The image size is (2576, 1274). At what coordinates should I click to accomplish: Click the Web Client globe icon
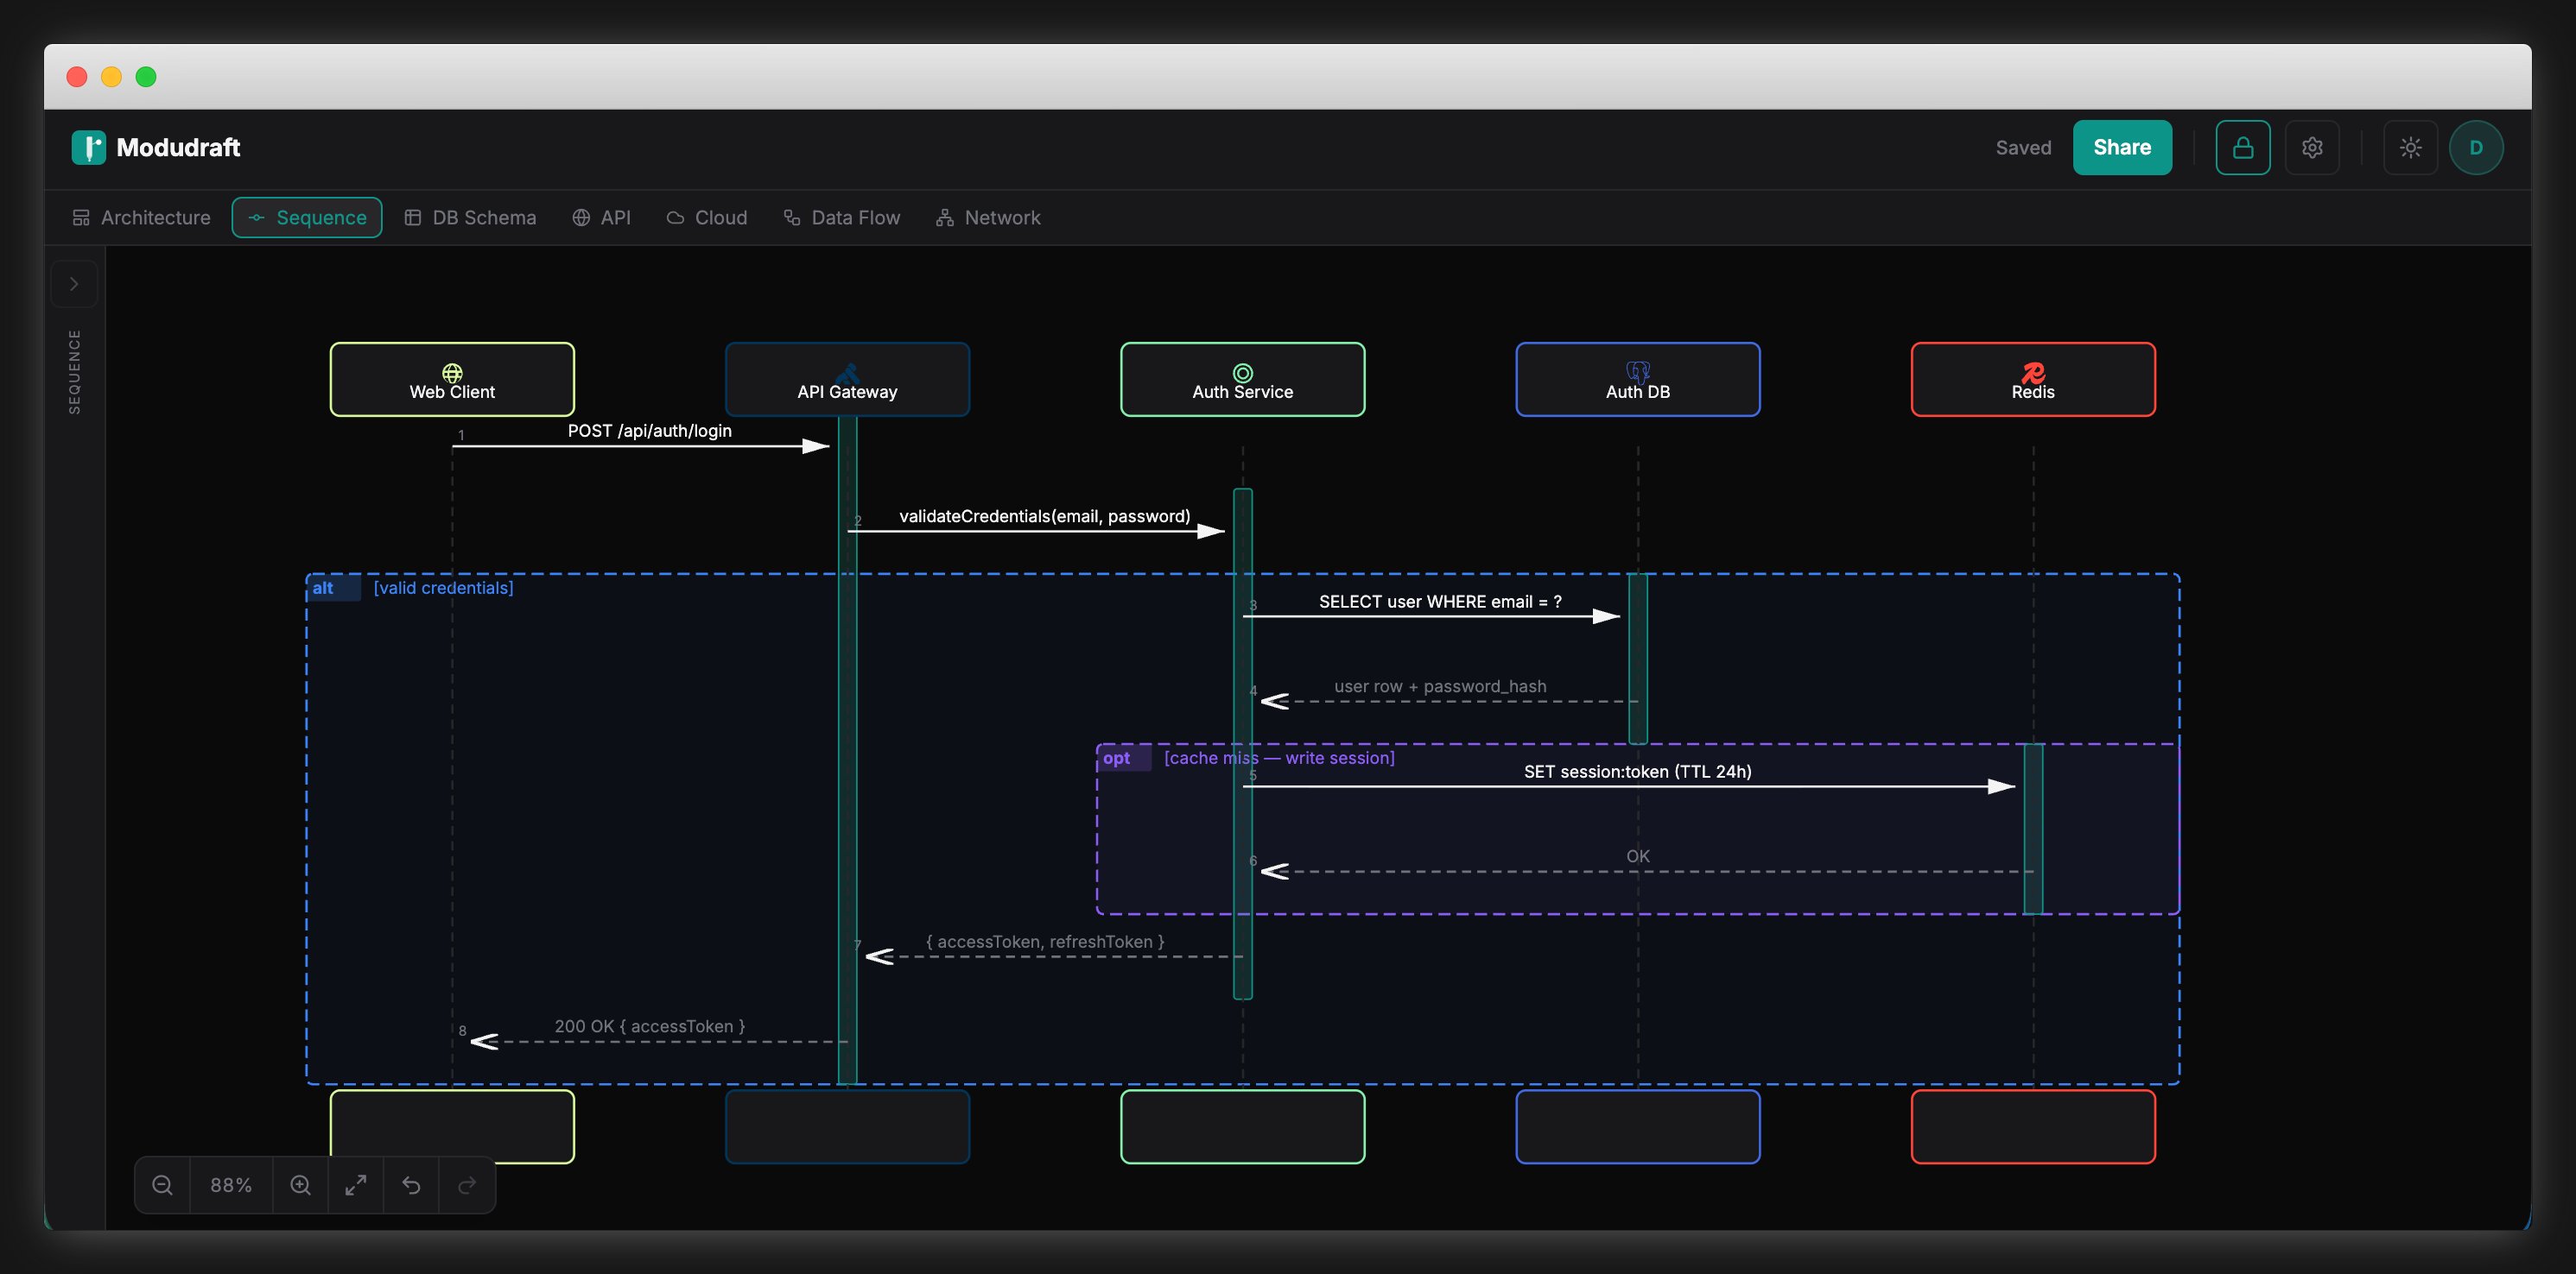tap(452, 372)
